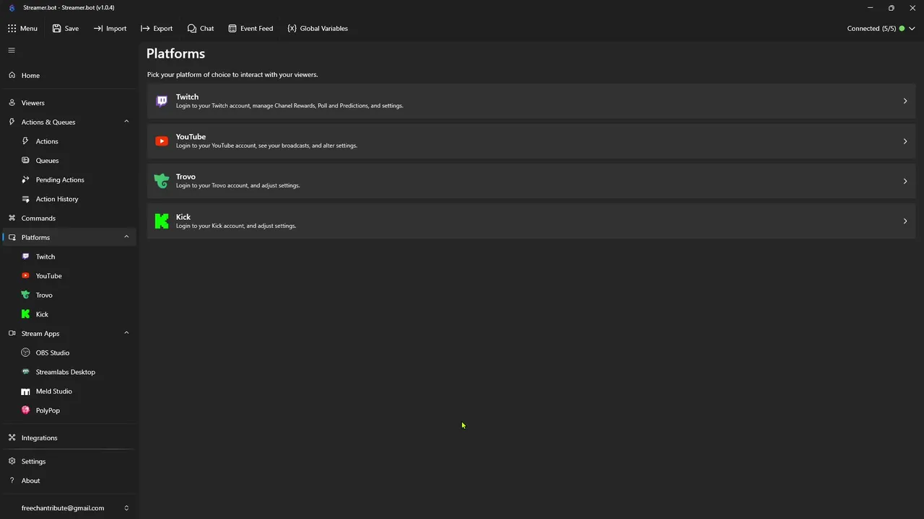Click the PolyPop icon

pos(26,410)
